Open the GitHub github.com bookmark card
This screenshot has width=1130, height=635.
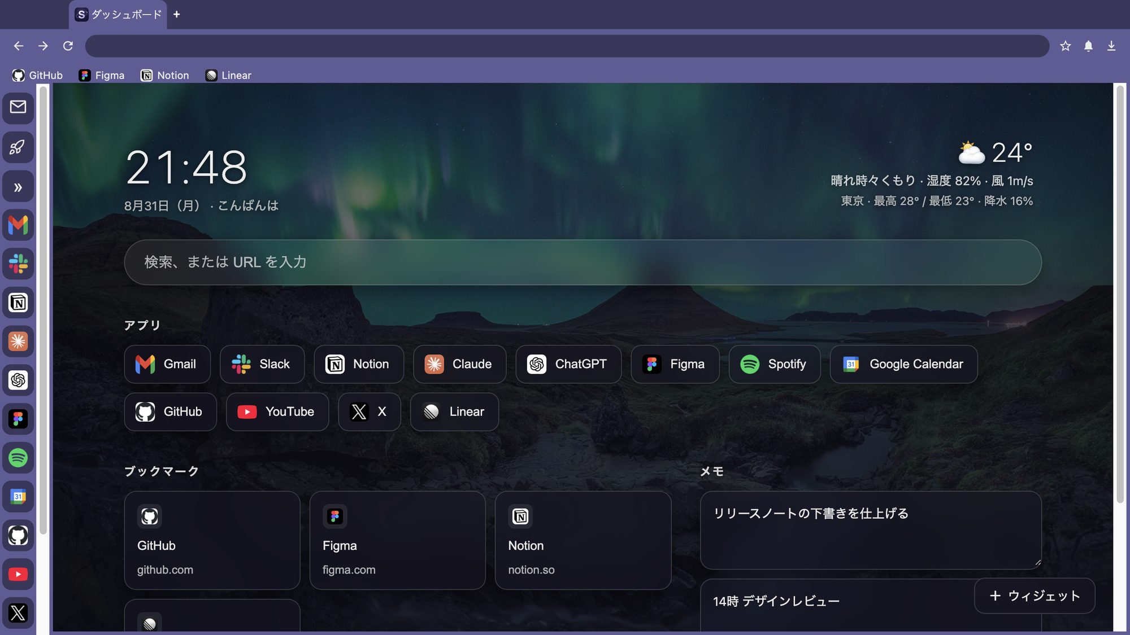click(212, 541)
